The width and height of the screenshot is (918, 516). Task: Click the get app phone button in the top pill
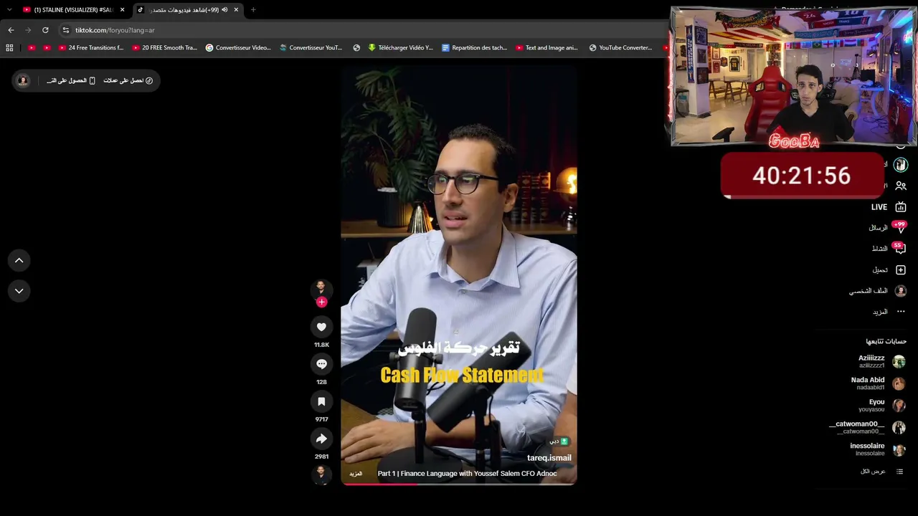click(x=71, y=80)
